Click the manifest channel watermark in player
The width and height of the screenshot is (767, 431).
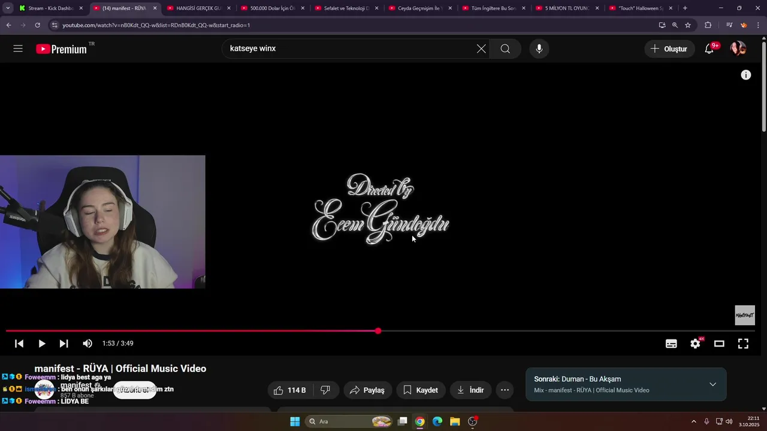point(745,315)
